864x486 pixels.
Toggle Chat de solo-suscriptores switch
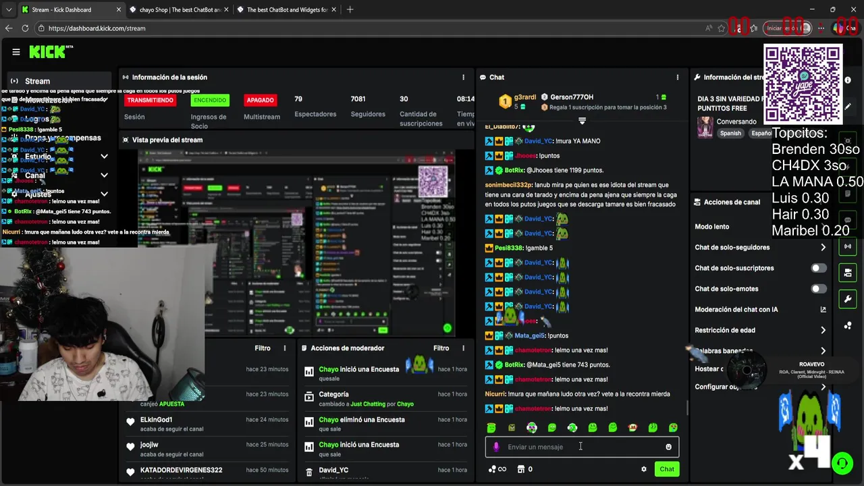(x=818, y=268)
